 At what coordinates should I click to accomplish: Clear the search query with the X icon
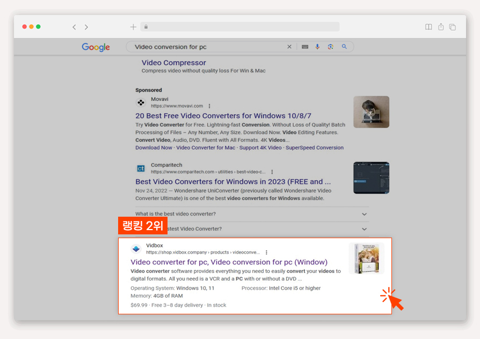289,47
